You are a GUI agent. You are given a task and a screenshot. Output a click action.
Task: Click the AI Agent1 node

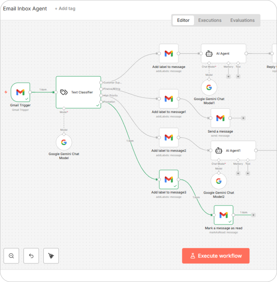point(233,151)
